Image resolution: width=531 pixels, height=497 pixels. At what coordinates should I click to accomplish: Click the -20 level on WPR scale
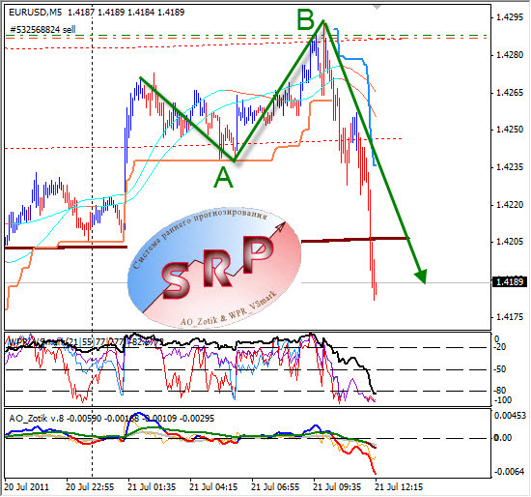tap(500, 347)
